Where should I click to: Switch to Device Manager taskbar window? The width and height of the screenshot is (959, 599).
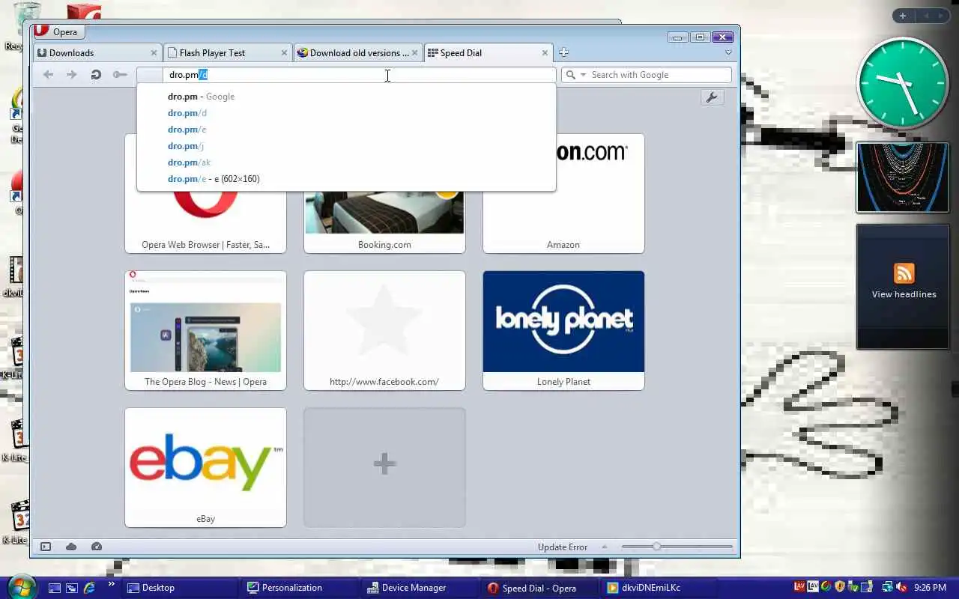click(x=420, y=588)
